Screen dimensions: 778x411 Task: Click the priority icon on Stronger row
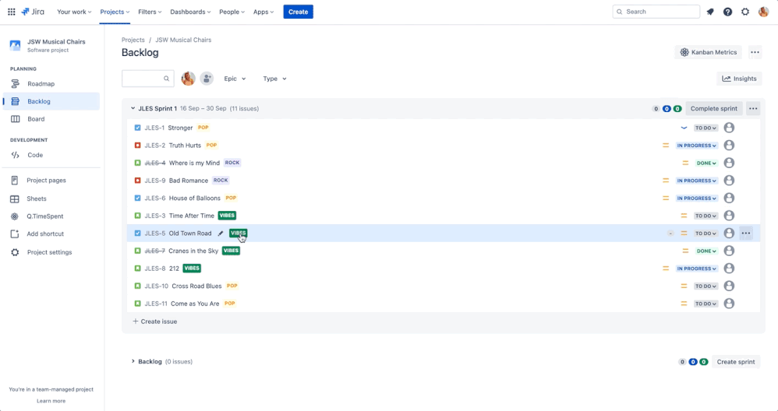[684, 128]
